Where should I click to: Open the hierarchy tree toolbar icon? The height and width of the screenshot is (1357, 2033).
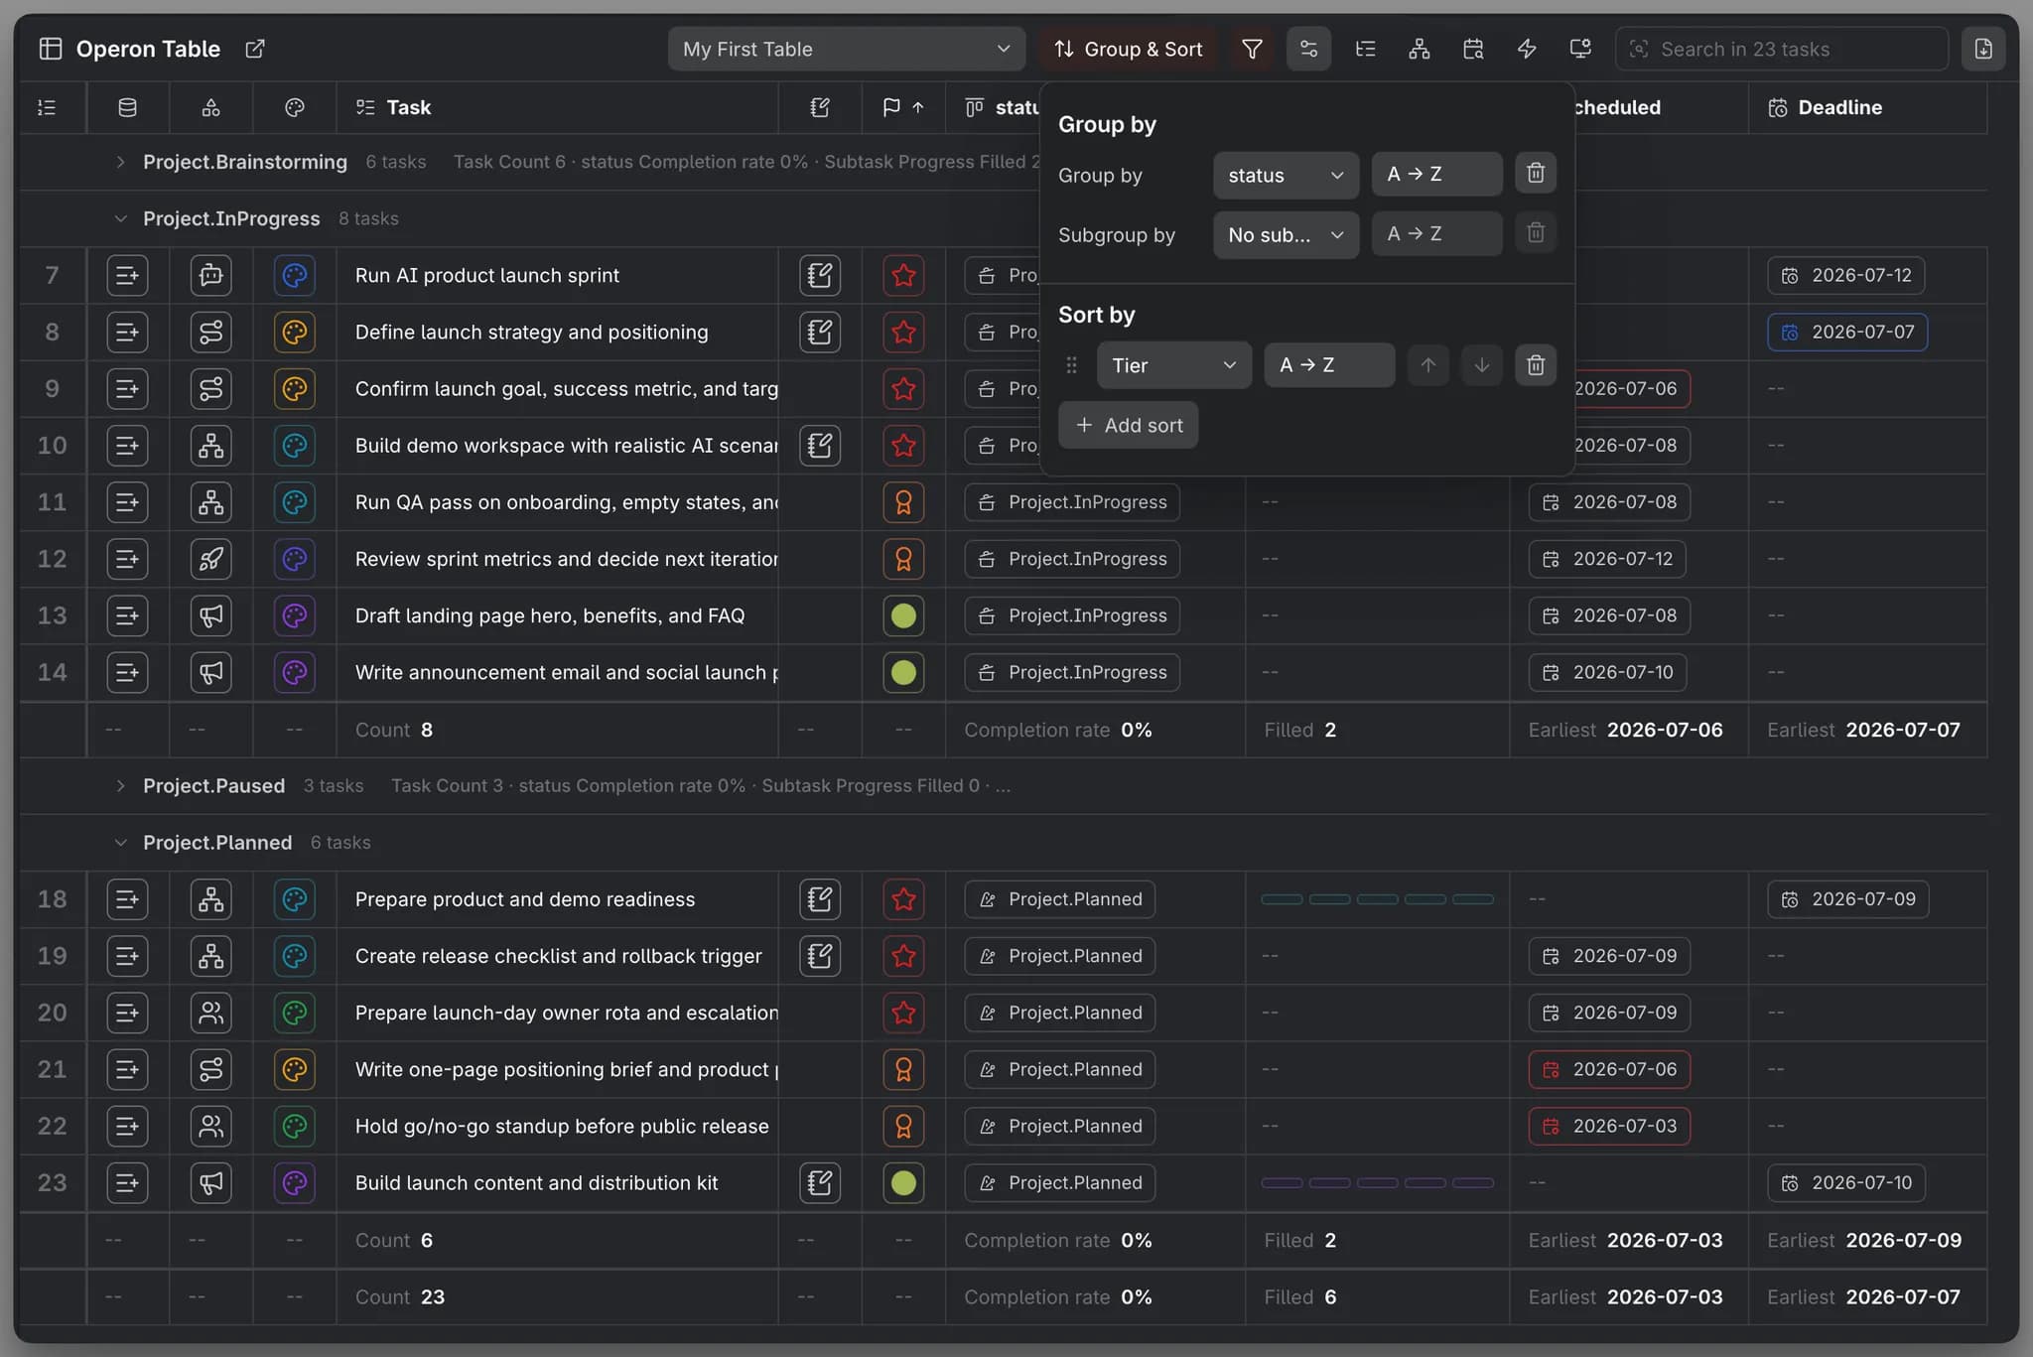coord(1420,49)
